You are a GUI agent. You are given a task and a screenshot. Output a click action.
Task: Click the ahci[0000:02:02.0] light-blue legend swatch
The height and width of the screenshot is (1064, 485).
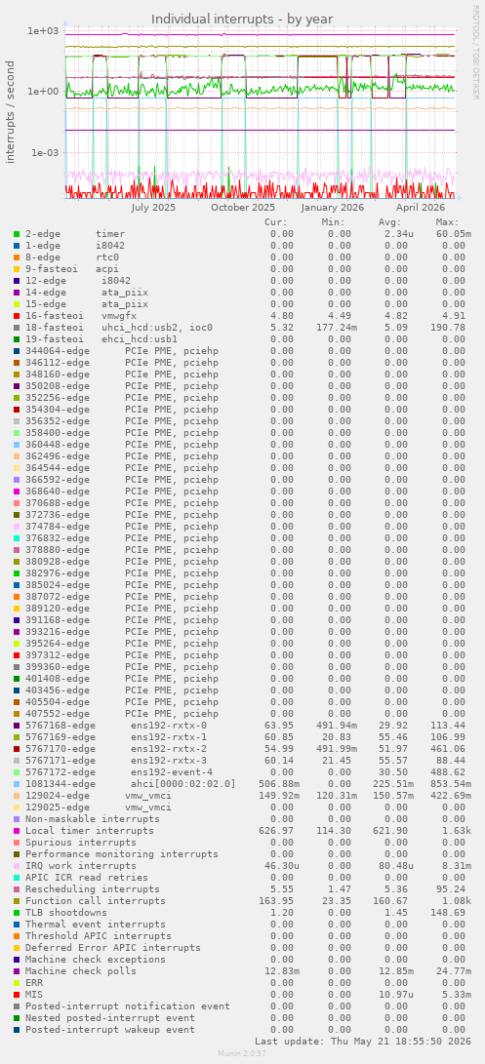17,784
